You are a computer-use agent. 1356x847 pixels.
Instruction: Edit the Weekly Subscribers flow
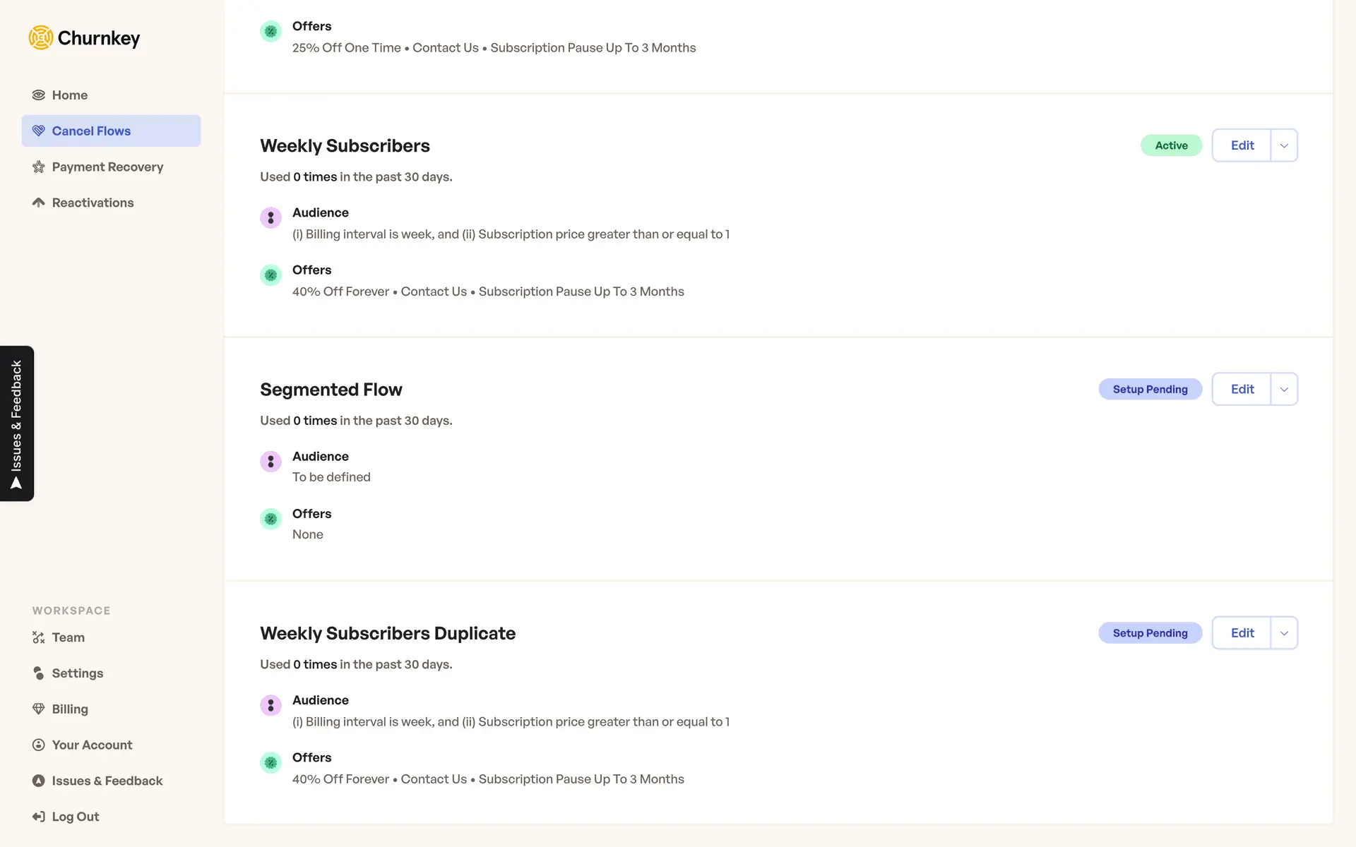tap(1242, 145)
